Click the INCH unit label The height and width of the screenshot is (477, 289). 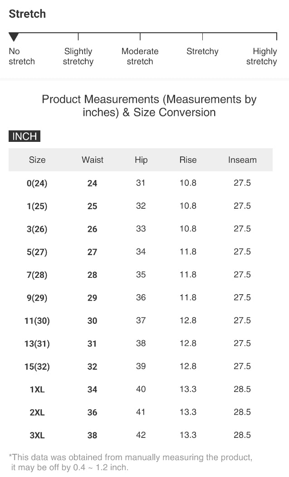pyautogui.click(x=24, y=136)
